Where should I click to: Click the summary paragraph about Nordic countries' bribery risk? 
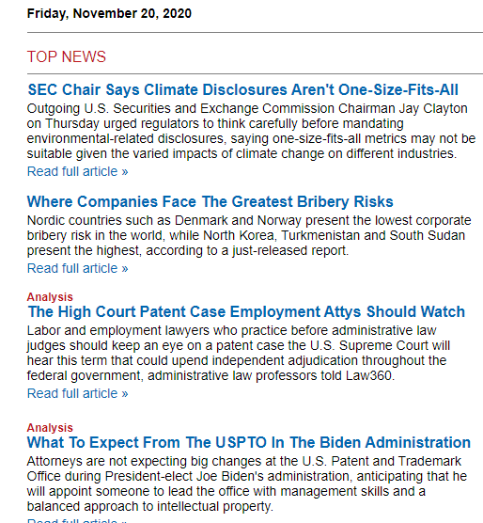pyautogui.click(x=249, y=235)
